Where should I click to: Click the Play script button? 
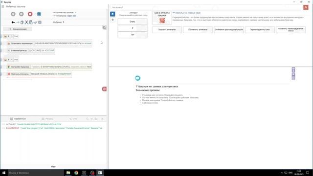point(13,14)
